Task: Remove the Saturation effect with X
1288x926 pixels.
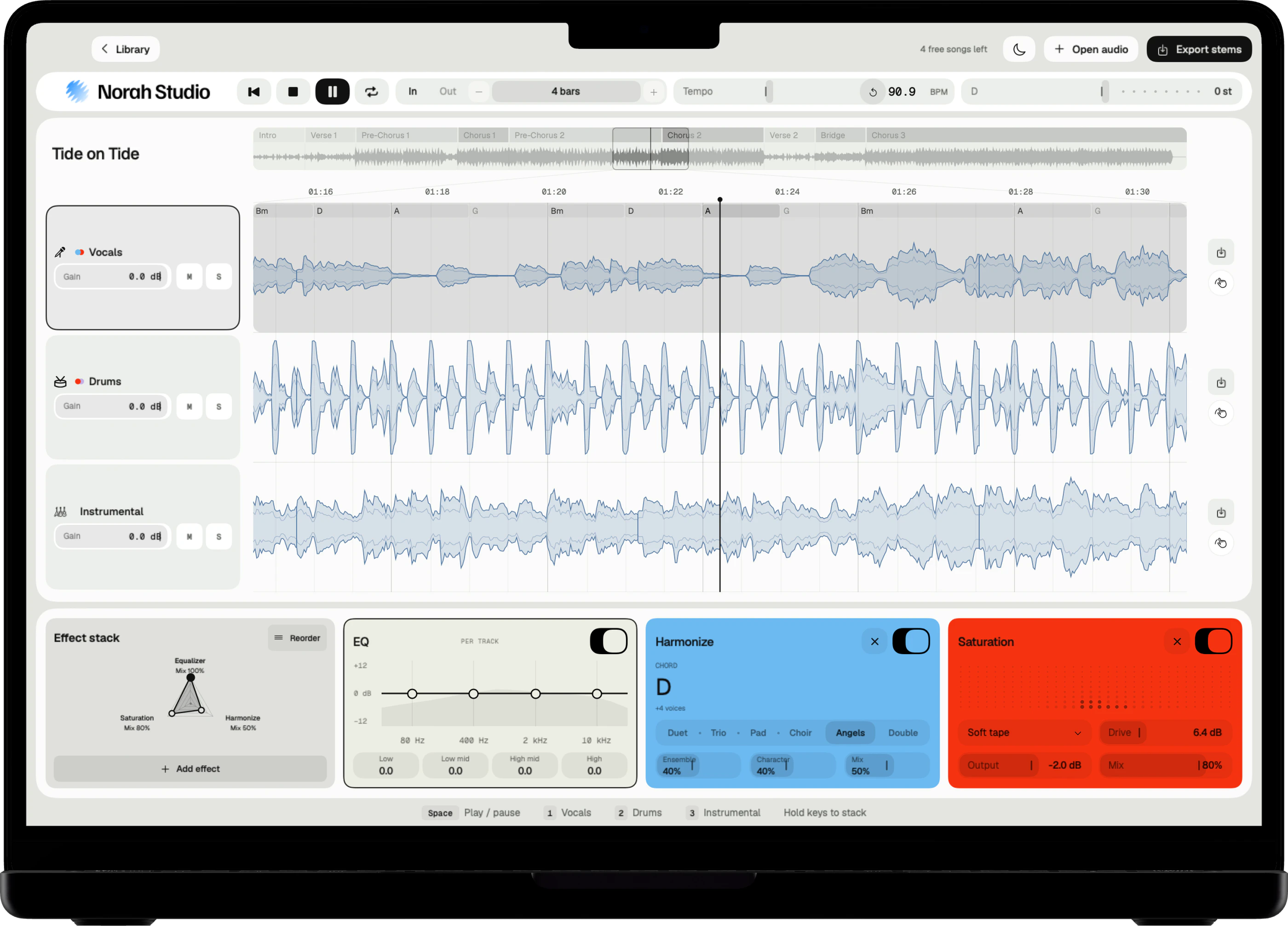Action: click(1177, 642)
